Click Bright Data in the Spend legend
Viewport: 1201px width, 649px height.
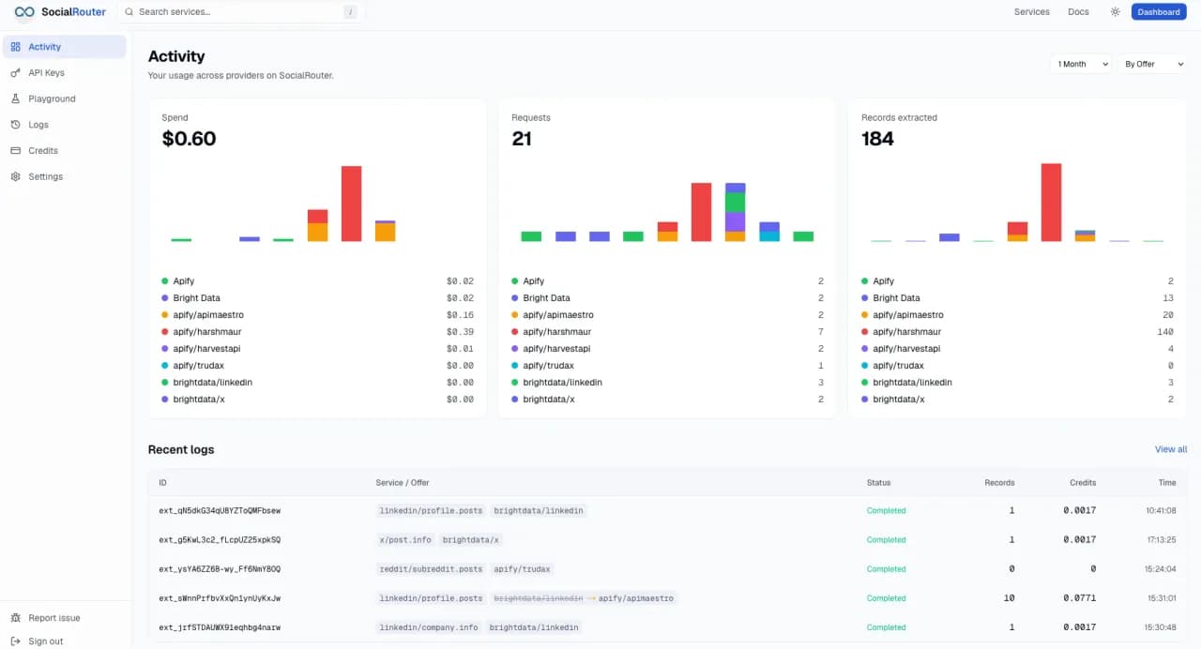(196, 298)
